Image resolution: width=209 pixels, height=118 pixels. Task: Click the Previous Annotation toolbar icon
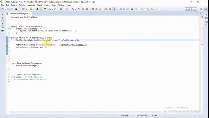pyautogui.click(x=142, y=9)
